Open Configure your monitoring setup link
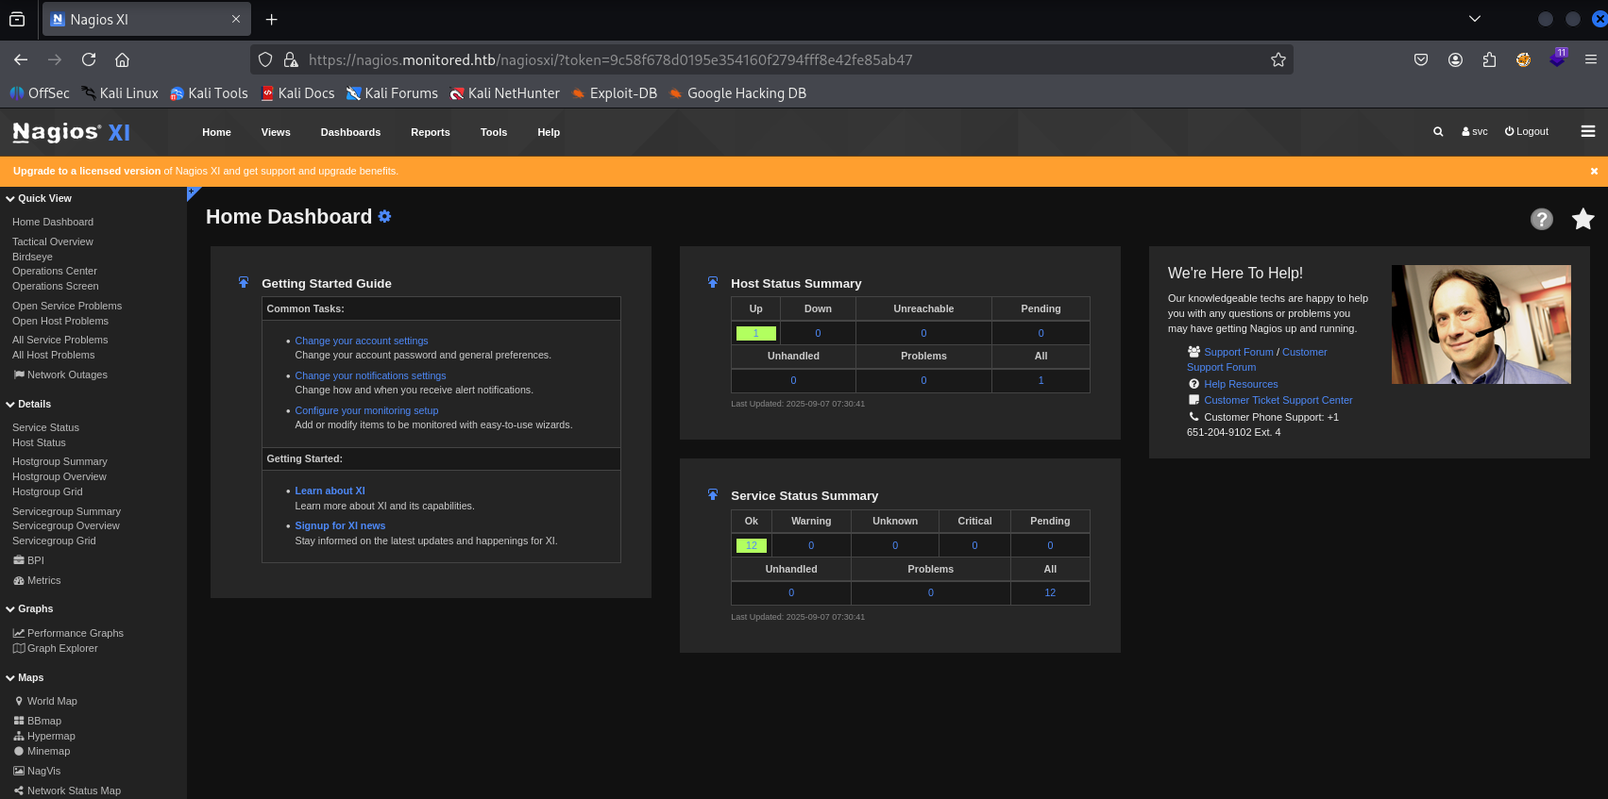Screen dimensions: 1608x799 click(366, 410)
